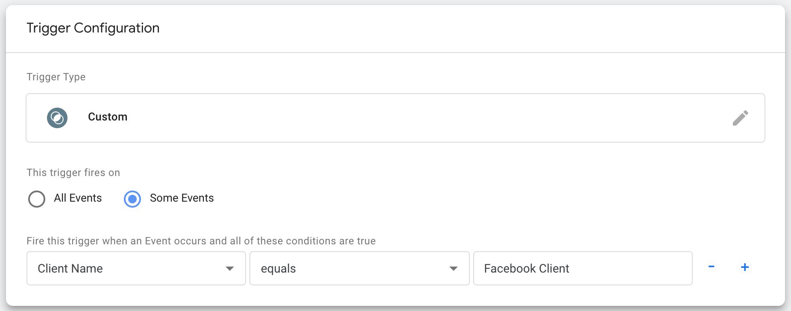Click the Trigger Type section label
Image resolution: width=791 pixels, height=311 pixels.
point(56,77)
